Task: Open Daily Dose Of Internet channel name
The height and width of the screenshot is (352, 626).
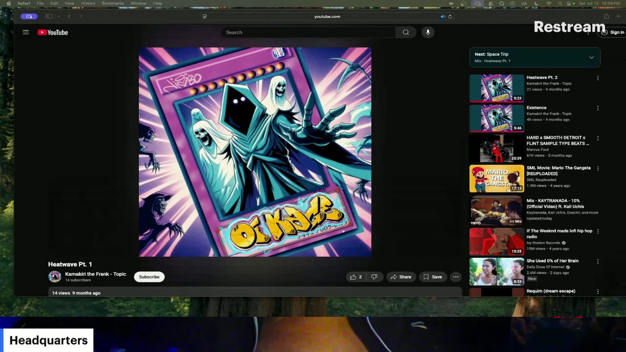Action: [545, 267]
